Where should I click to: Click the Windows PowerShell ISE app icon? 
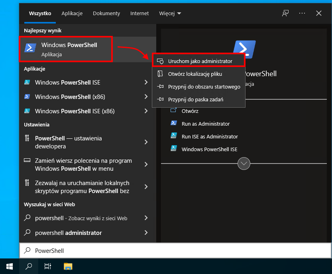[27, 82]
